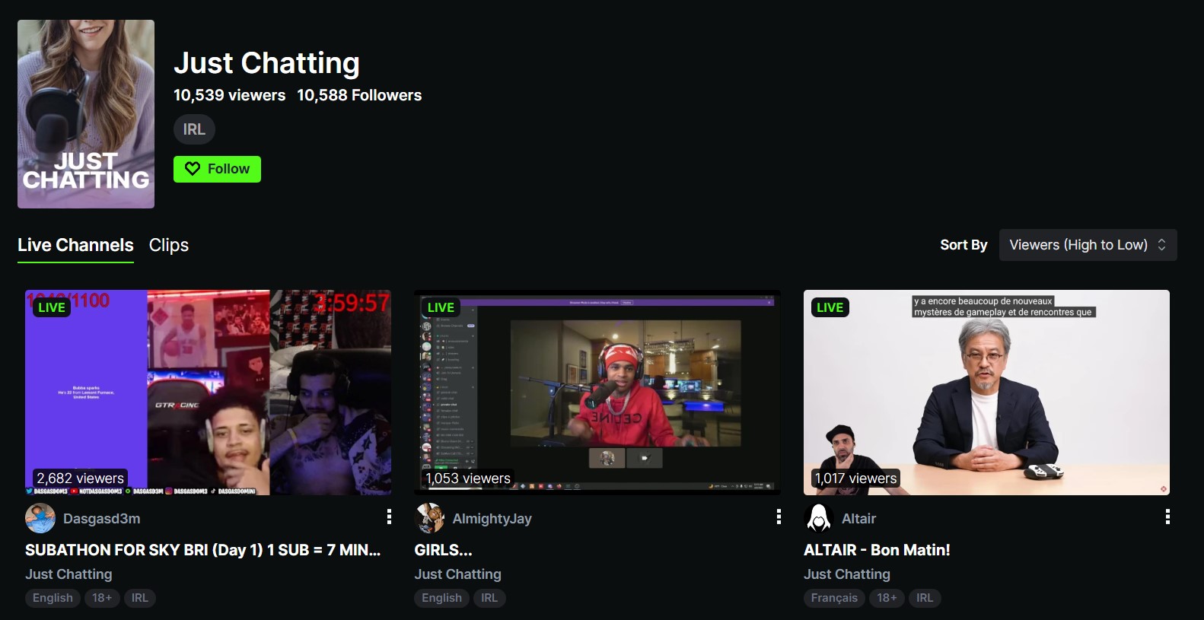Select the Live Channels tab

75,245
